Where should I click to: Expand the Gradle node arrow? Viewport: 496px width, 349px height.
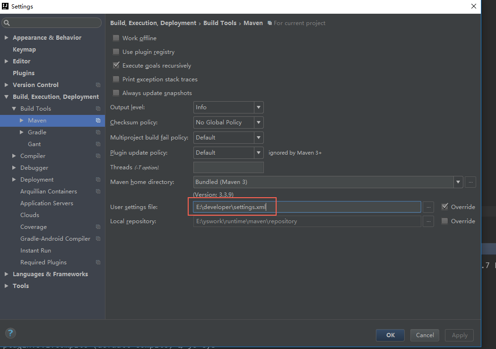click(x=21, y=132)
